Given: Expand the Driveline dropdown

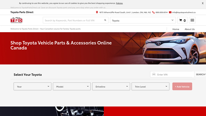Looking at the screenshot, I should pos(111,86).
